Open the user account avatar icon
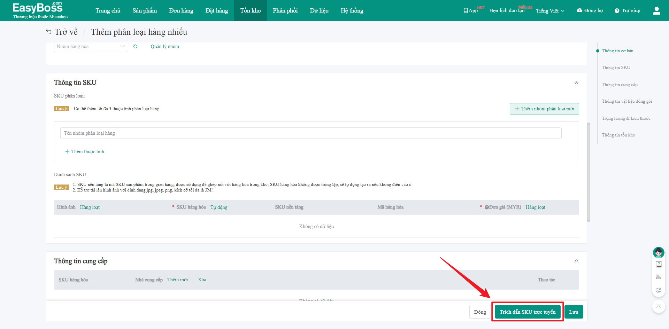The width and height of the screenshot is (669, 329). pyautogui.click(x=656, y=10)
